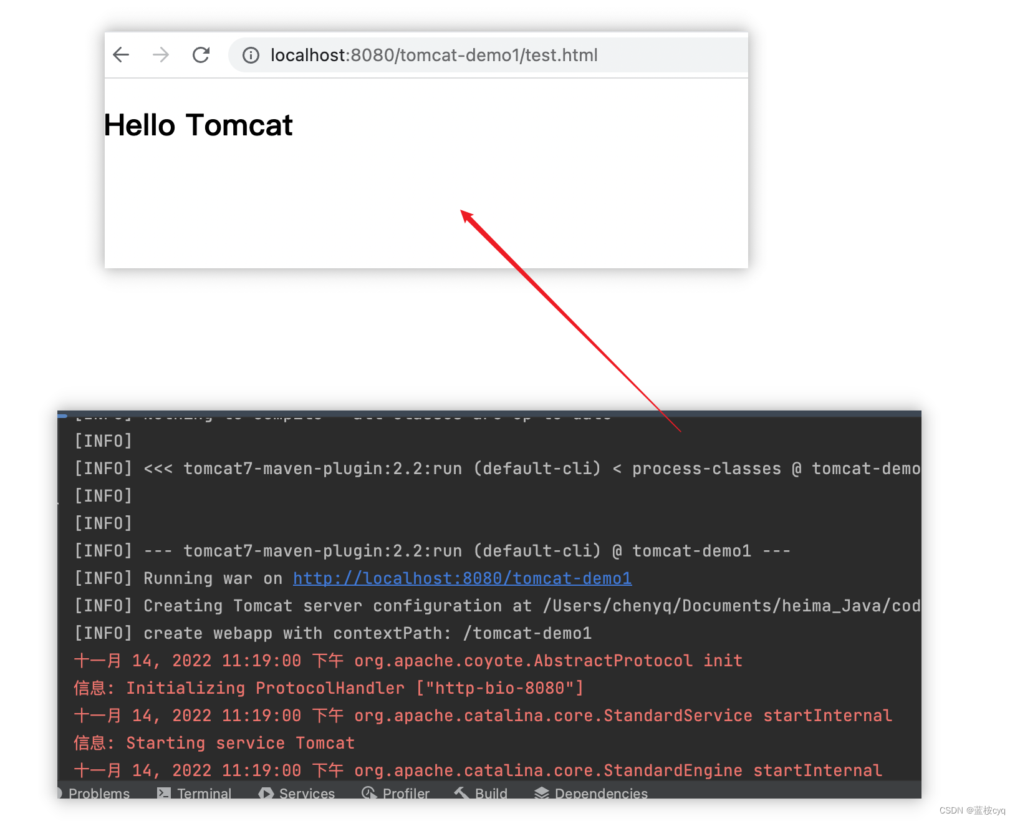Click the 'Initializing ProtocolHandler' log line
The width and height of the screenshot is (1015, 821).
(329, 688)
